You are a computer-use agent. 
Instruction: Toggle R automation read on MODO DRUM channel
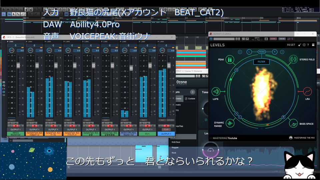[129, 126]
